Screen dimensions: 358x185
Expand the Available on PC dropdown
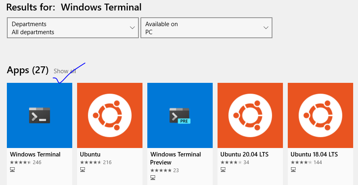pyautogui.click(x=206, y=28)
